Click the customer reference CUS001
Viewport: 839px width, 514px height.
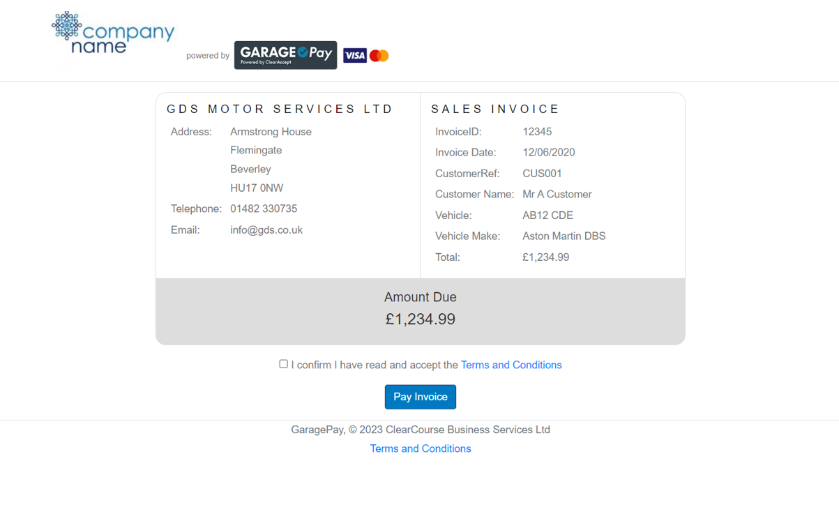(x=541, y=174)
